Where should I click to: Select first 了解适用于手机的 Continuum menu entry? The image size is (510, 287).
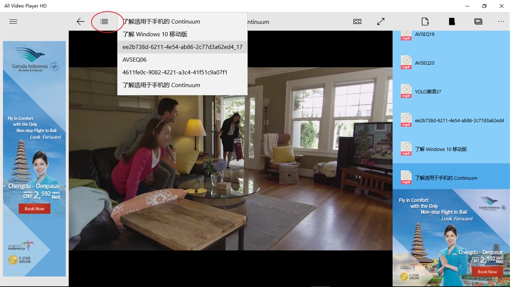pos(182,21)
